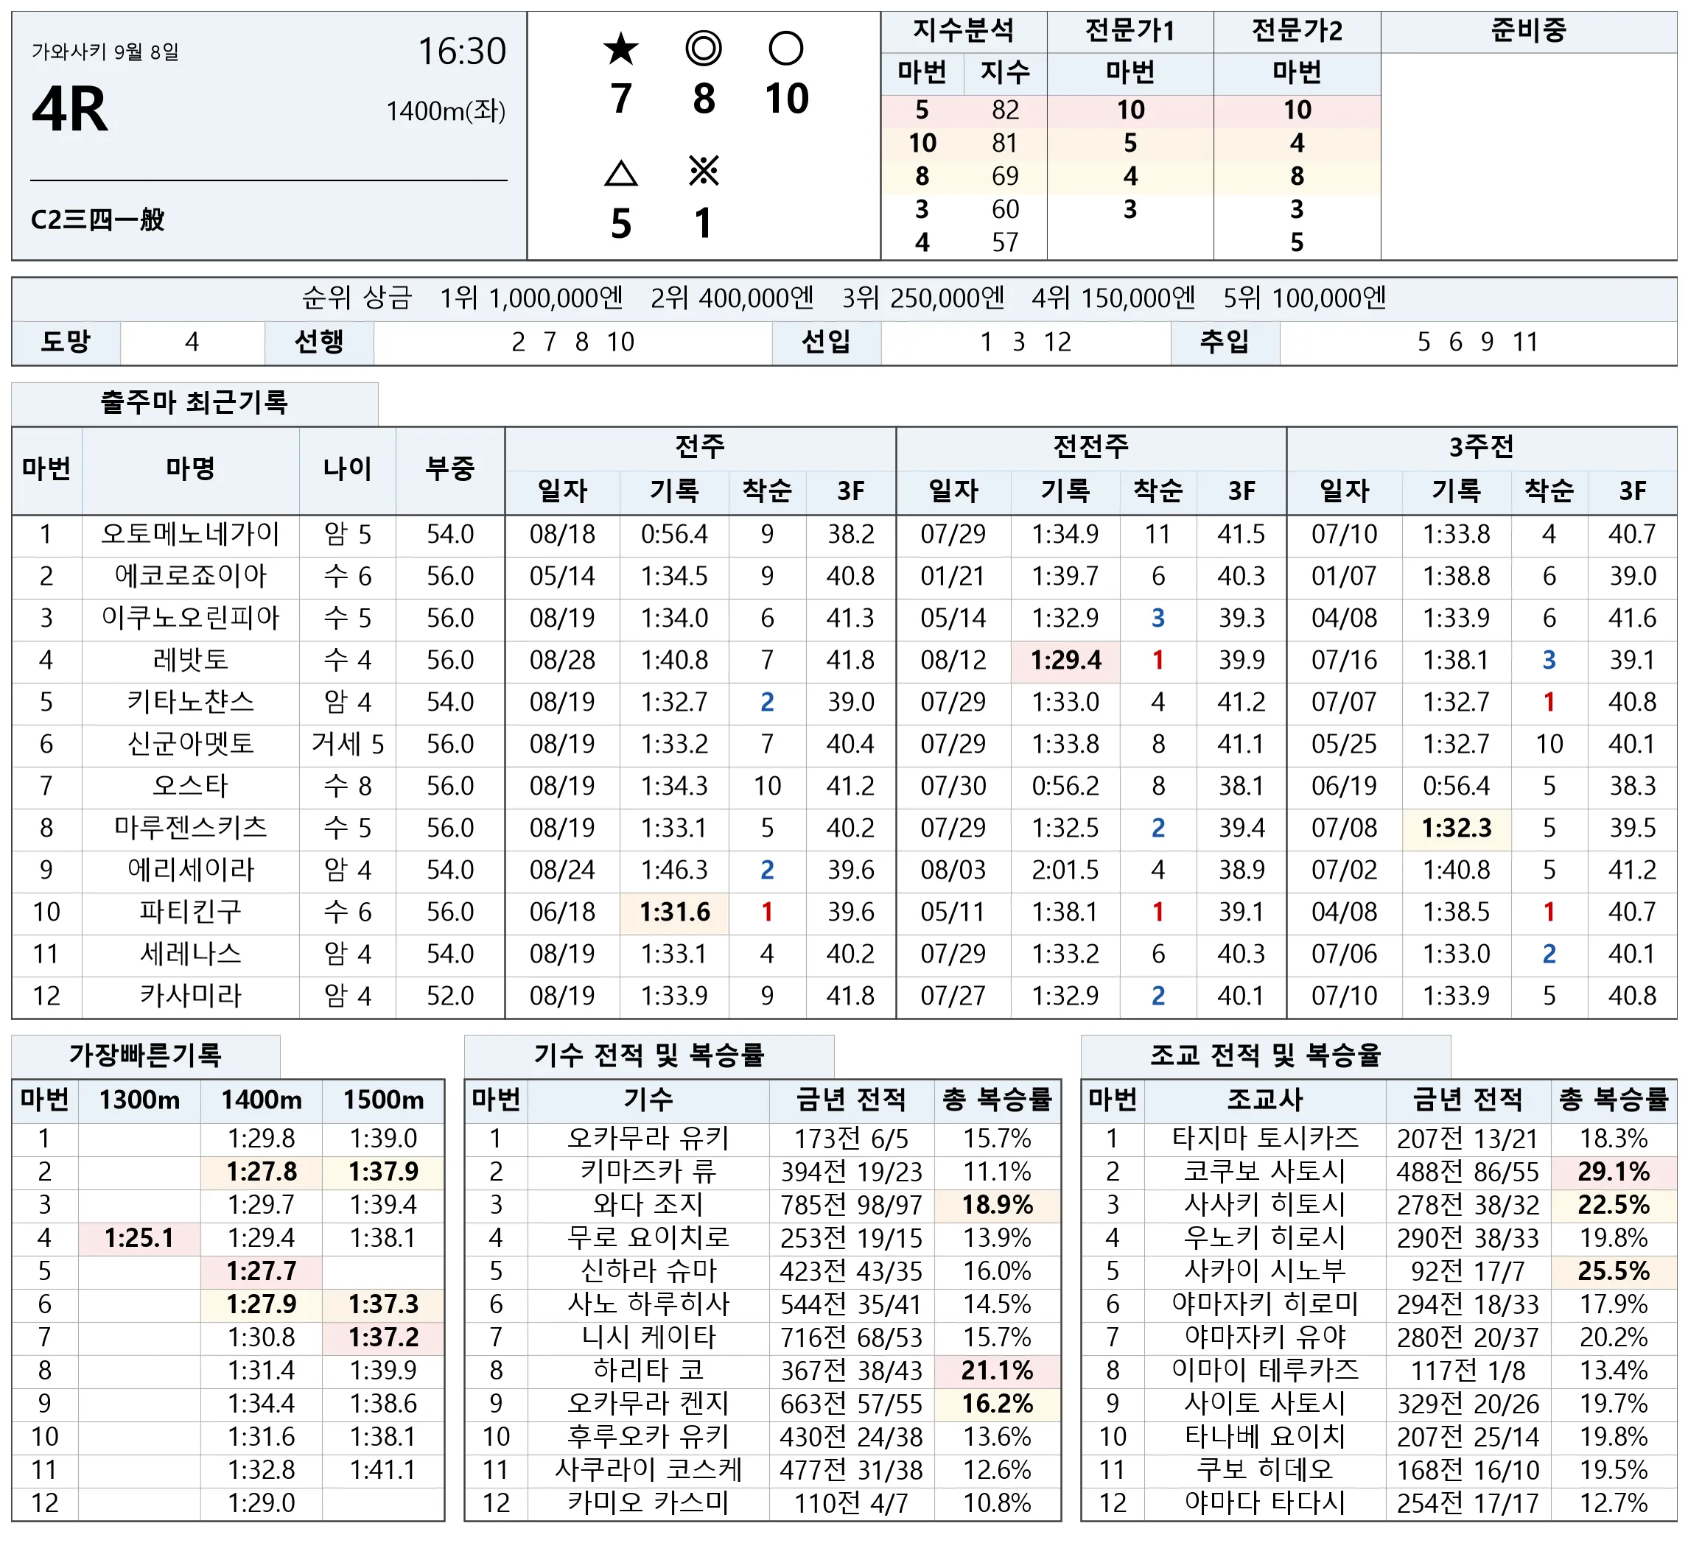Select jockey 하리타 코 row
1688x1554 pixels.
[x=763, y=1371]
